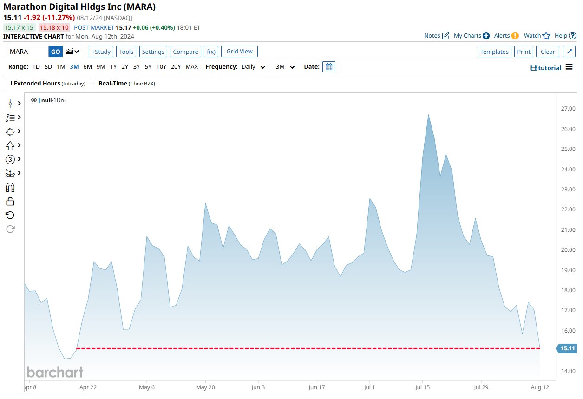
Task: Click the MARA symbol input field
Action: tap(28, 52)
